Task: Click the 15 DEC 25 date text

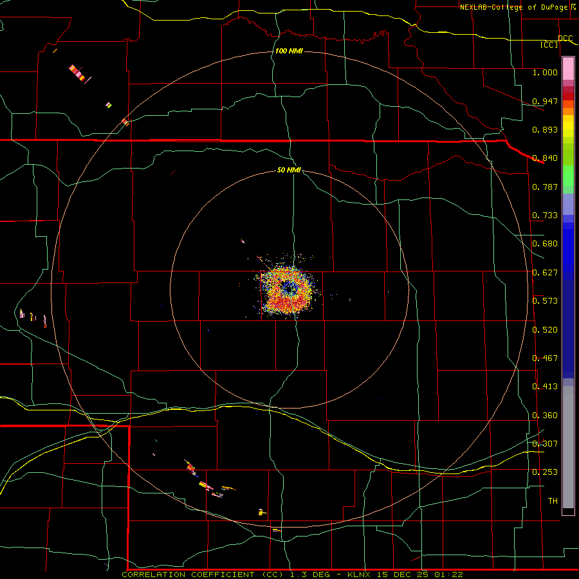Action: click(403, 574)
